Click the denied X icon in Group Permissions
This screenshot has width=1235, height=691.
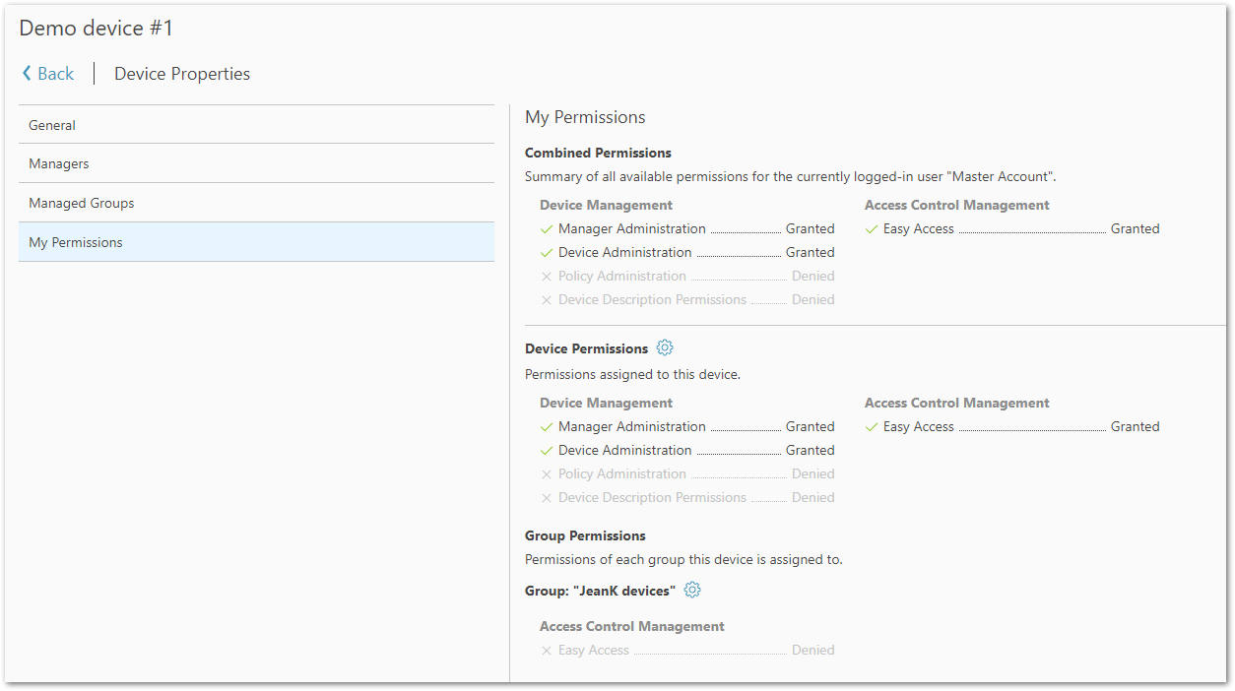(547, 651)
